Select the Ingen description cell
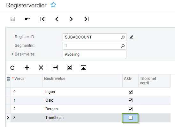 (82, 92)
